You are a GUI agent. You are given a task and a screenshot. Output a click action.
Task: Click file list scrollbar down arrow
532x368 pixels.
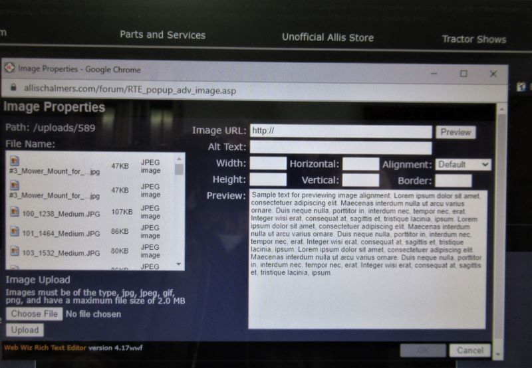(179, 264)
